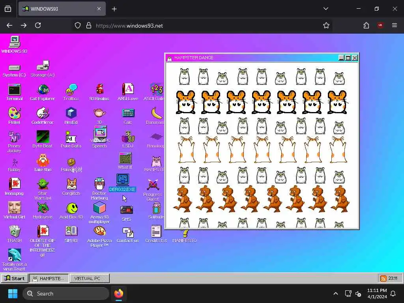Launch Poney Jockey icon
Screen dimensions: 404x303
click(x=14, y=142)
